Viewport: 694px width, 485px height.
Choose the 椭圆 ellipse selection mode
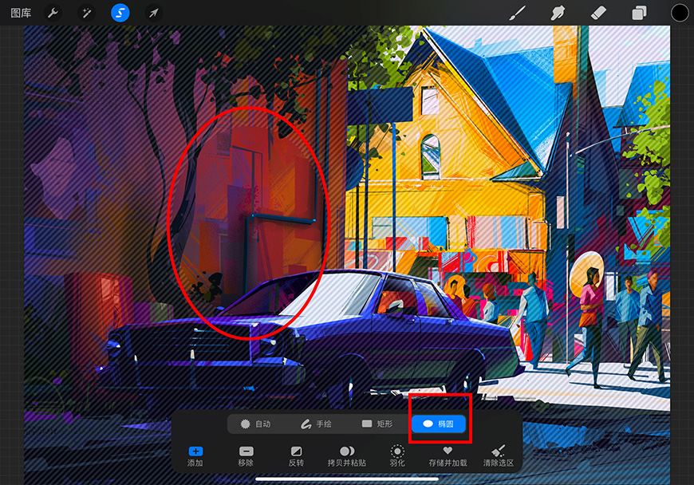pos(438,424)
